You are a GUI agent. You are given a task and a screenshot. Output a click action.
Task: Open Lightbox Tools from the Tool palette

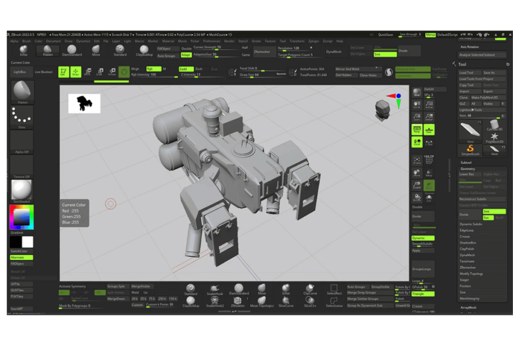pos(470,109)
